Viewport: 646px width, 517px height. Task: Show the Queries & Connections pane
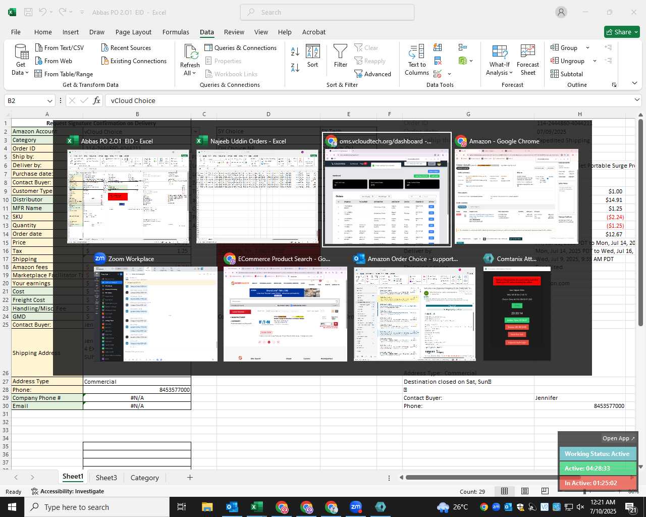coord(240,47)
